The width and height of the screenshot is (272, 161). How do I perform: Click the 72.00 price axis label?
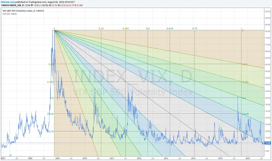(268, 44)
